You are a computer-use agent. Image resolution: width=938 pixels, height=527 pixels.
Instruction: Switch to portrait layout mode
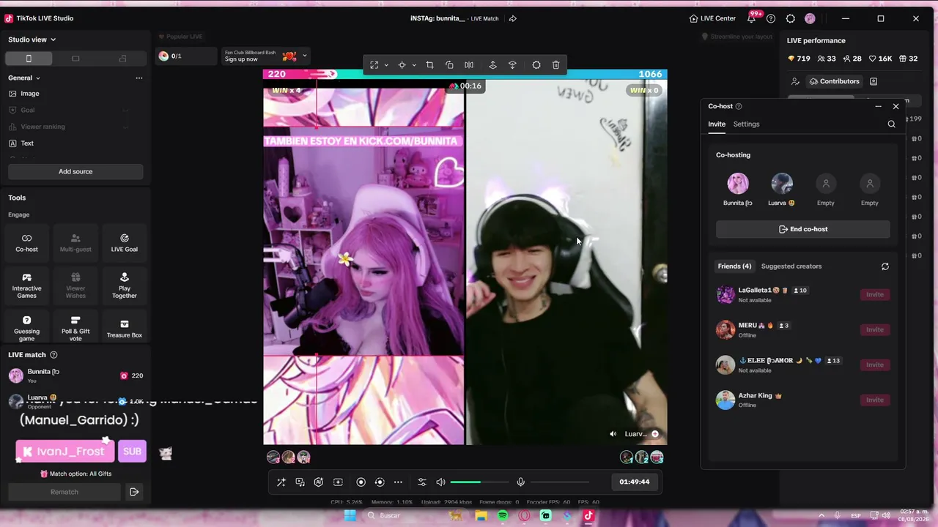click(x=29, y=59)
